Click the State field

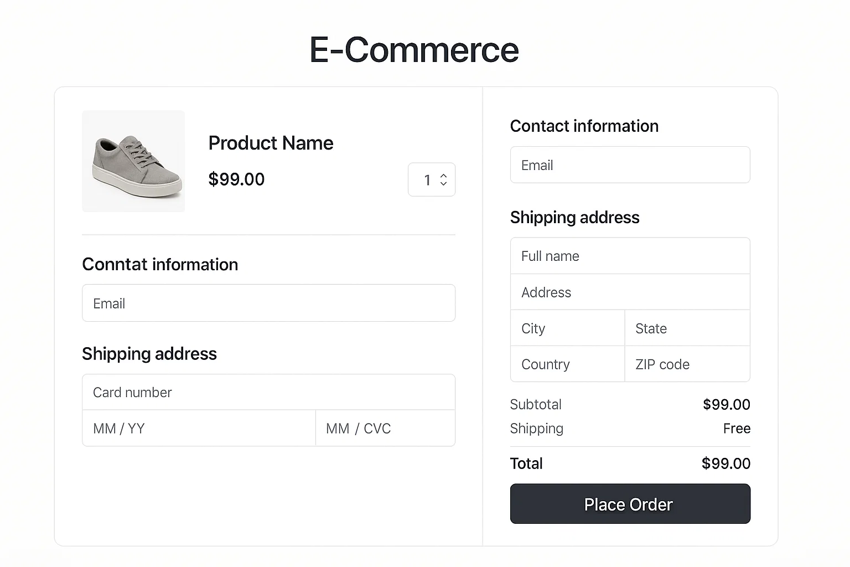click(x=687, y=328)
